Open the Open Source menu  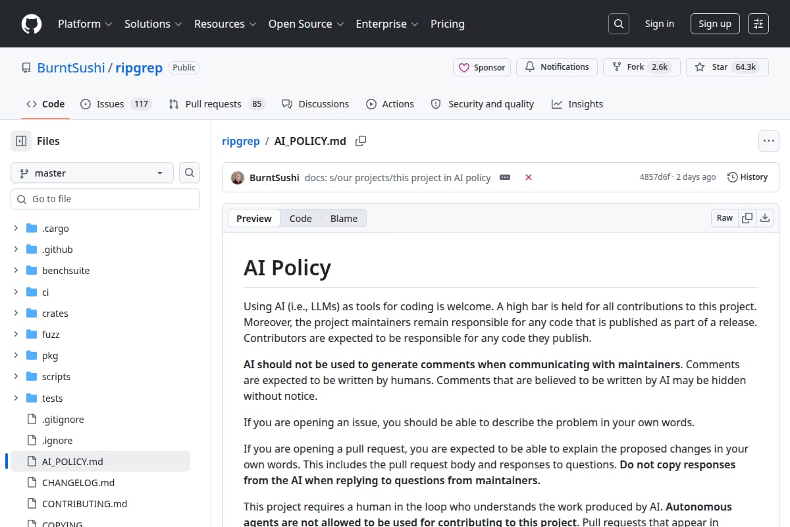(x=306, y=24)
